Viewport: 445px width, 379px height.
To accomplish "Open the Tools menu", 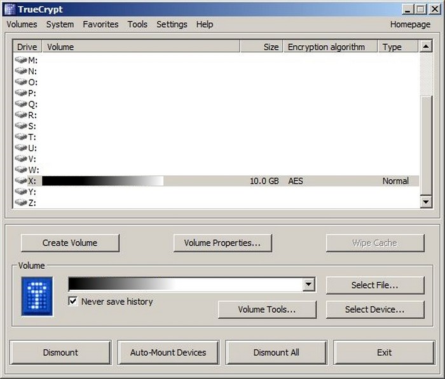I will pyautogui.click(x=137, y=24).
